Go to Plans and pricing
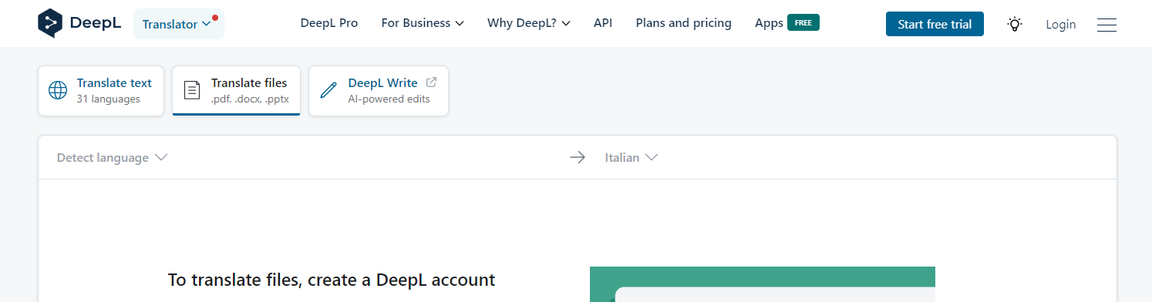 pyautogui.click(x=683, y=23)
